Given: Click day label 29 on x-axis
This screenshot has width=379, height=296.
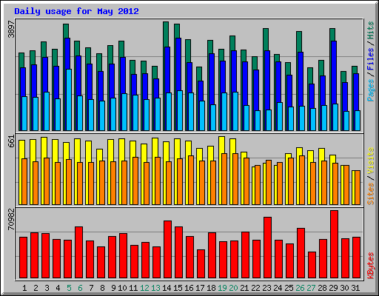Looking at the screenshot, I should (333, 288).
